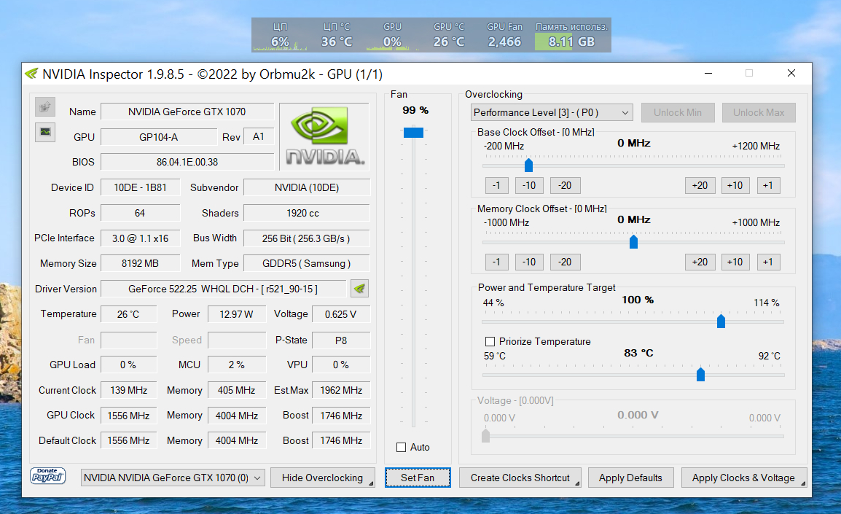Image resolution: width=841 pixels, height=514 pixels.
Task: Click -20 under Memory Clock Offset
Action: pos(565,262)
